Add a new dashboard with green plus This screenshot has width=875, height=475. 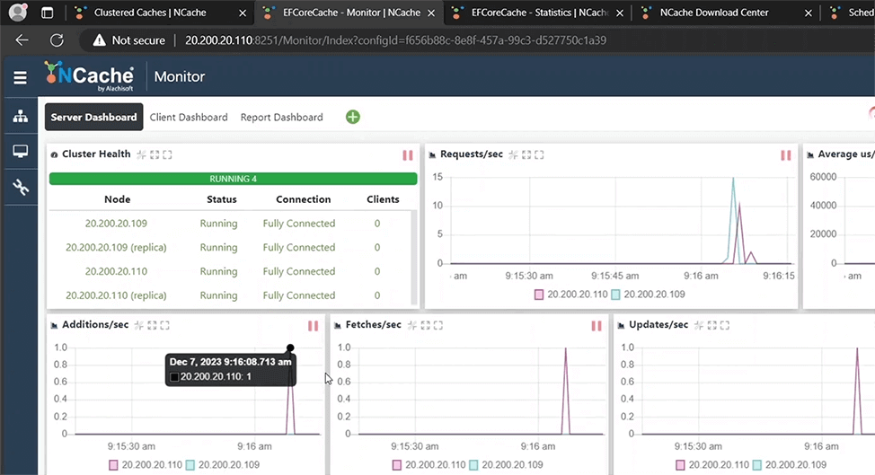(353, 117)
